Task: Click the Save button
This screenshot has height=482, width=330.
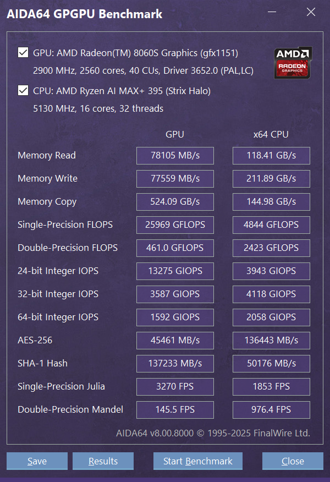Action: [x=37, y=461]
